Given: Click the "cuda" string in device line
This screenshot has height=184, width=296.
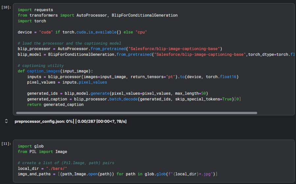Looking at the screenshot, I should click(46, 32).
